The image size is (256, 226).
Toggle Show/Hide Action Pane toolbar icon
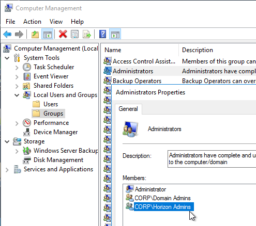click(115, 34)
